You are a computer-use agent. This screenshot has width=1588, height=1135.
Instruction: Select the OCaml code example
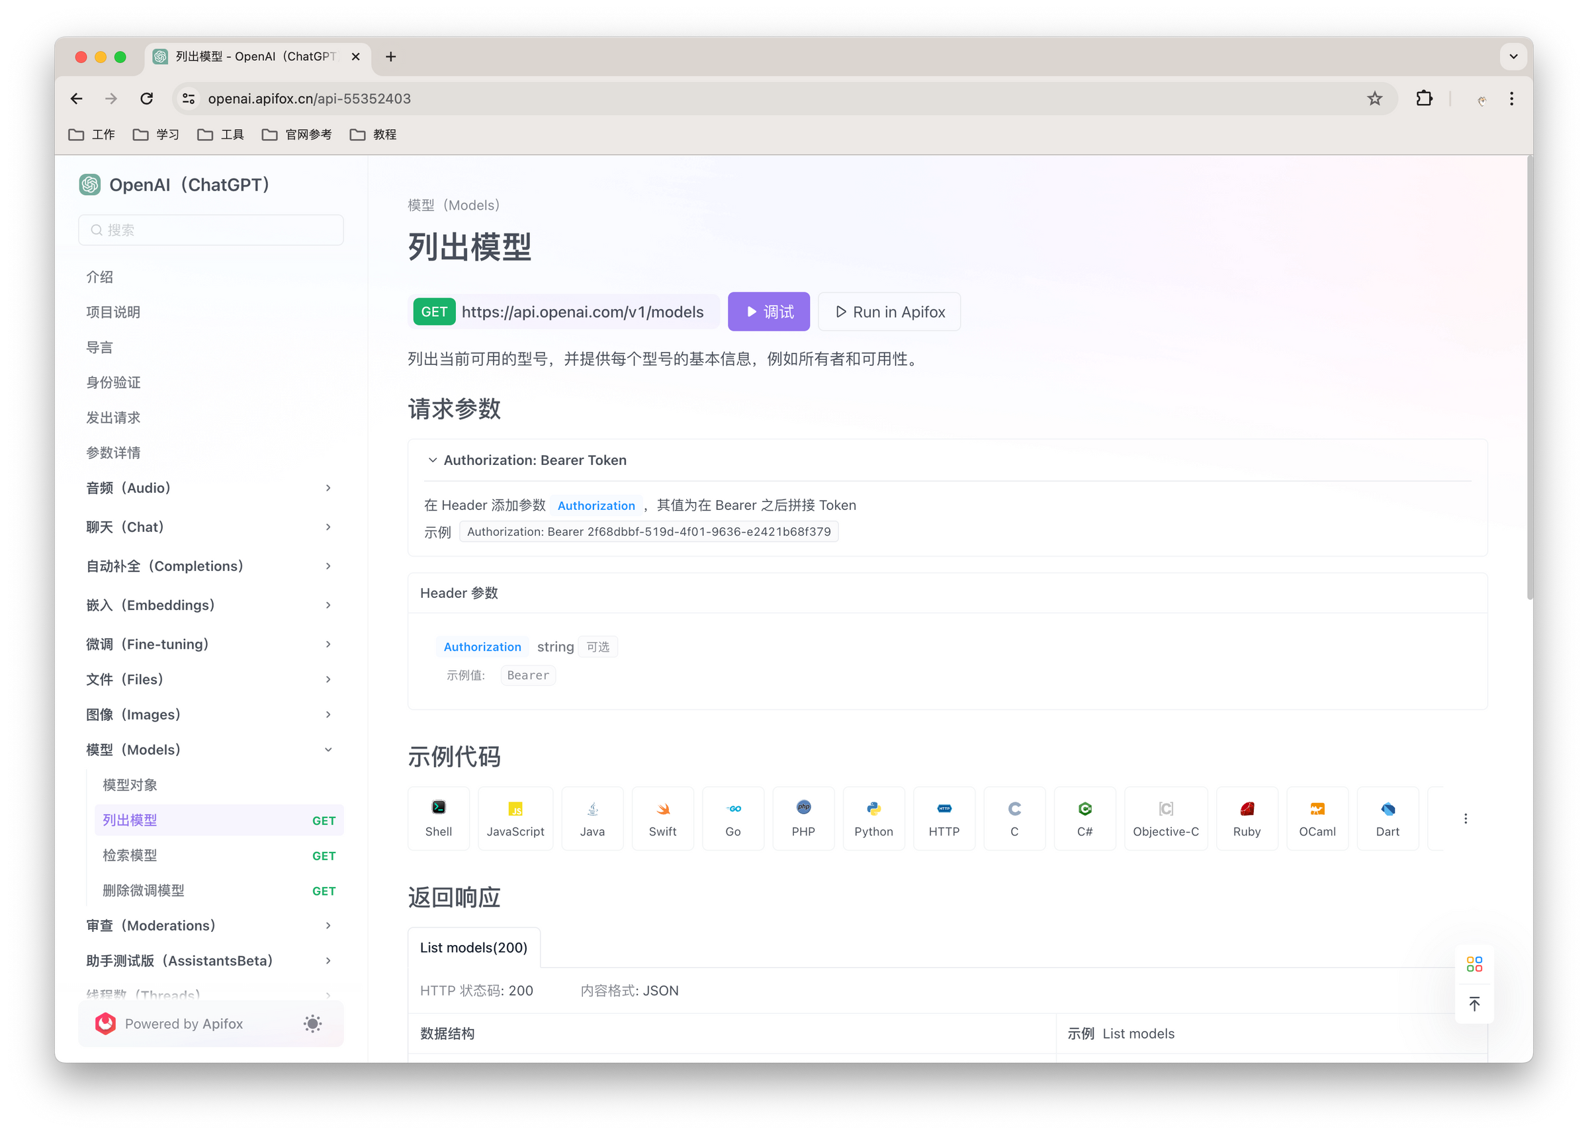coord(1317,818)
